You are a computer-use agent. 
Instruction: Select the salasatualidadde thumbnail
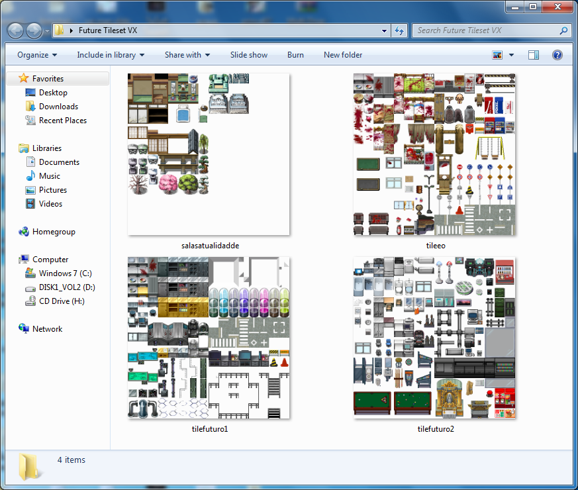[209, 154]
